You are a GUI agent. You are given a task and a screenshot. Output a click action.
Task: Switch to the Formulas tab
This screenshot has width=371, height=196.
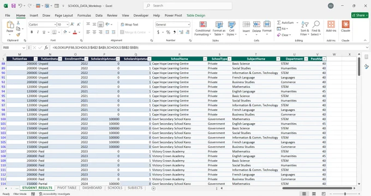tap(84, 15)
